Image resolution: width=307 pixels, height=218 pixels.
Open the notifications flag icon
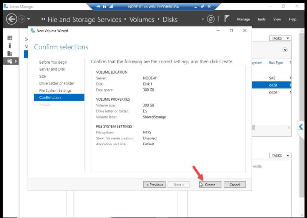click(227, 18)
